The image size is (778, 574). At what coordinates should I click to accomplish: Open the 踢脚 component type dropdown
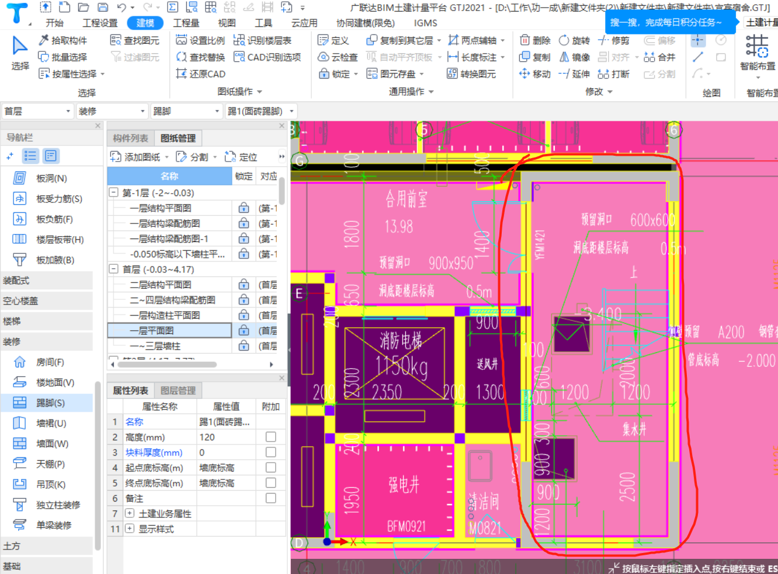coord(186,111)
